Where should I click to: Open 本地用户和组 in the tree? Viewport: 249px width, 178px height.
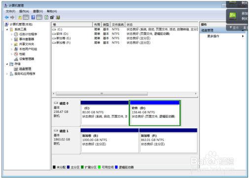26,49
